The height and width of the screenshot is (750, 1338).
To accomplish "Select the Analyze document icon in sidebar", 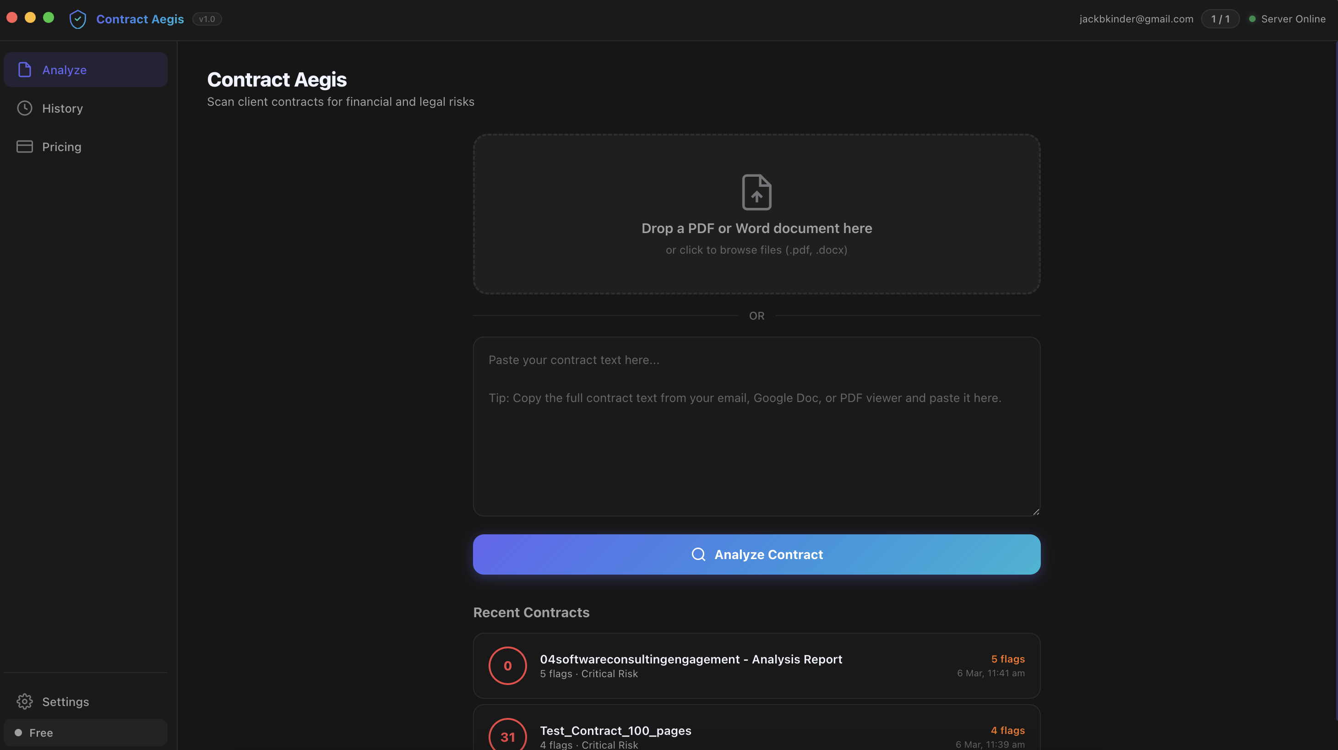I will pos(24,70).
